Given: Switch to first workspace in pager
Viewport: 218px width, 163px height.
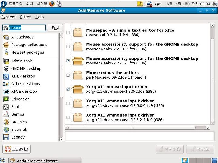Looking at the screenshot, I should [185, 161].
